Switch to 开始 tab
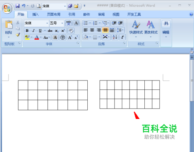Image resolution: width=194 pixels, height=152 pixels. 21,14
